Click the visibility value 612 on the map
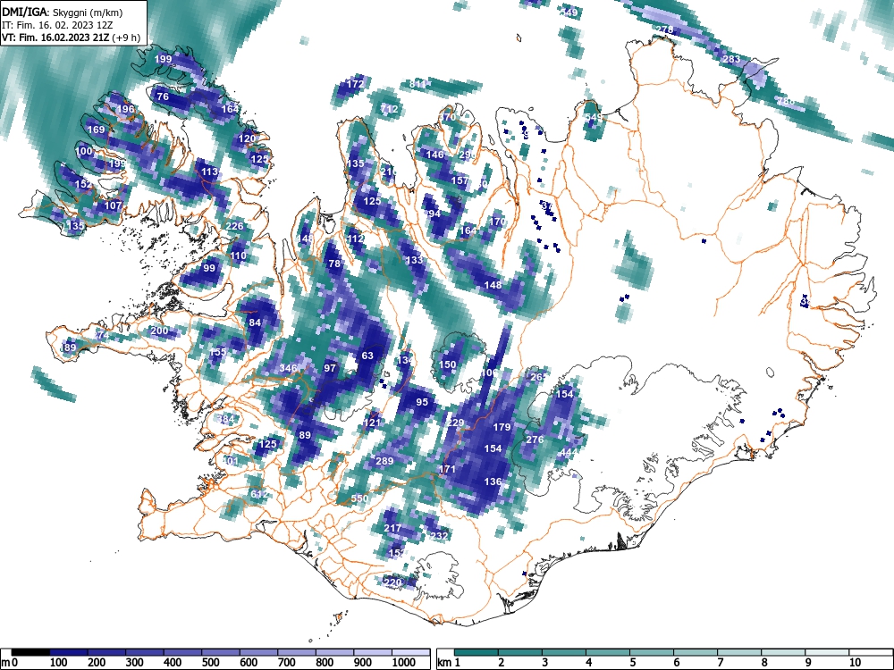Screen dimensions: 894x670 (259, 494)
